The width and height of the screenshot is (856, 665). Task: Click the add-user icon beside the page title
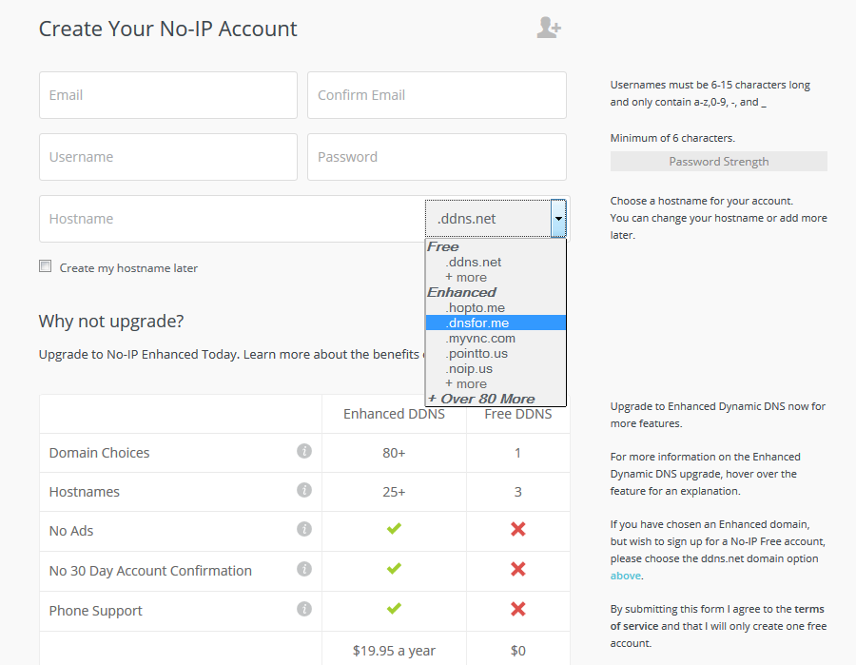549,28
